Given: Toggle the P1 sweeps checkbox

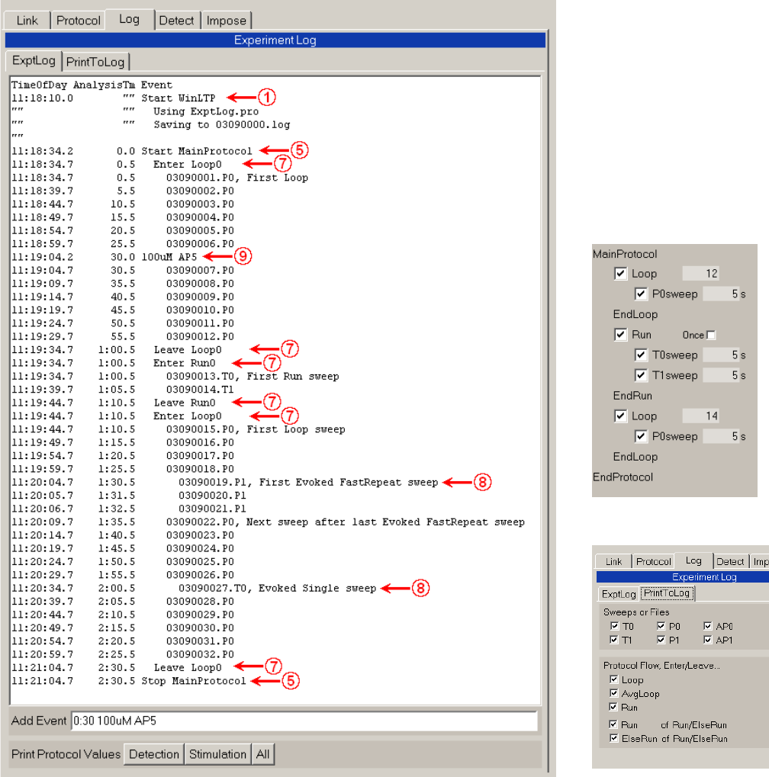Looking at the screenshot, I should pyautogui.click(x=661, y=640).
